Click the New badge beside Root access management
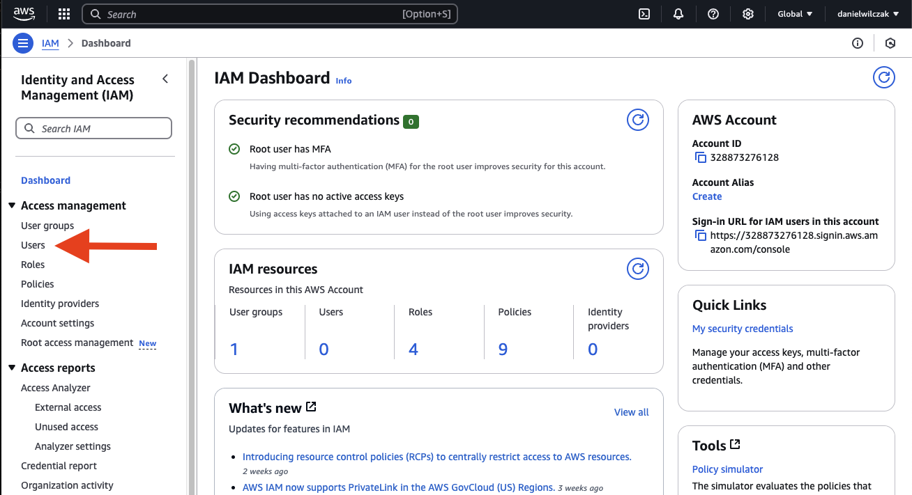Viewport: 912px width, 495px height. coord(148,343)
